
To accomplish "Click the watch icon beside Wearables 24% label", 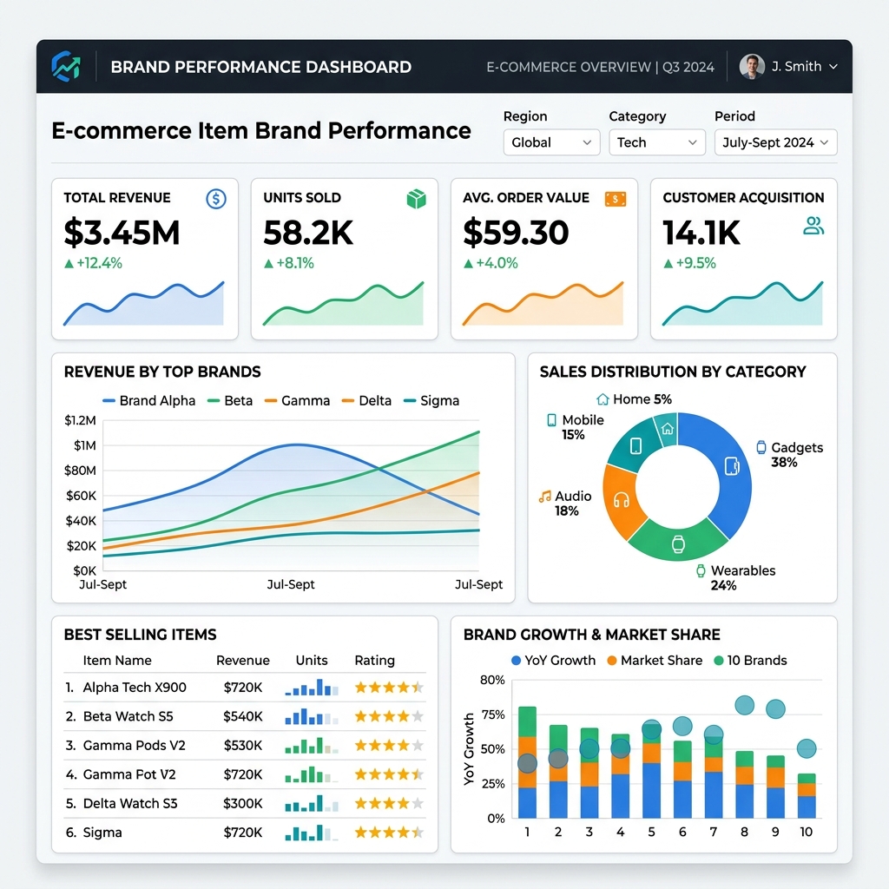I will (701, 570).
